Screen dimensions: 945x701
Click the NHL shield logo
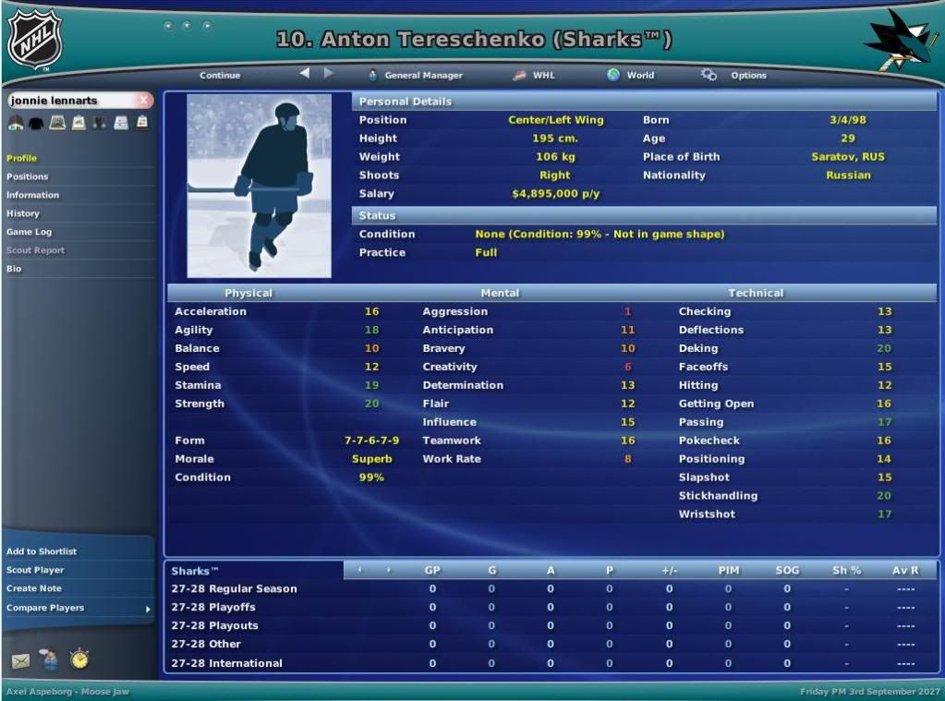click(34, 40)
